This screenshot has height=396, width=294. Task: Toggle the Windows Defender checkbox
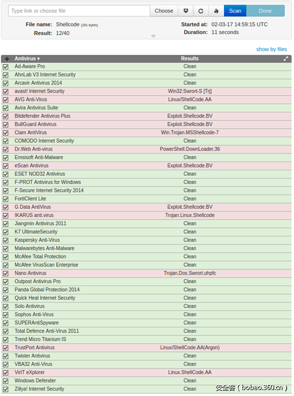tap(6, 381)
